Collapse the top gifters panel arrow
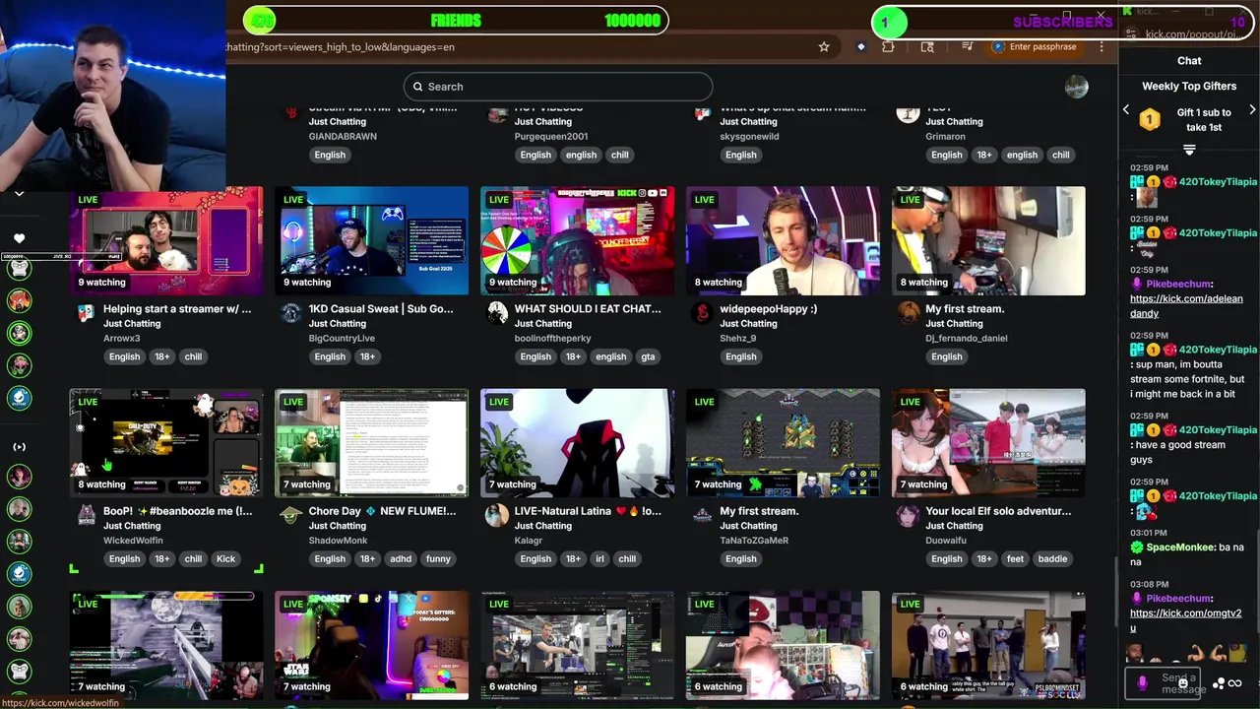This screenshot has width=1260, height=709. (x=1189, y=150)
